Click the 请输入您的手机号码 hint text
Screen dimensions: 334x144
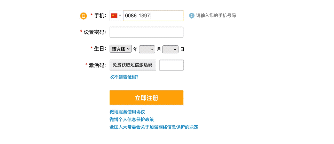click(x=216, y=16)
